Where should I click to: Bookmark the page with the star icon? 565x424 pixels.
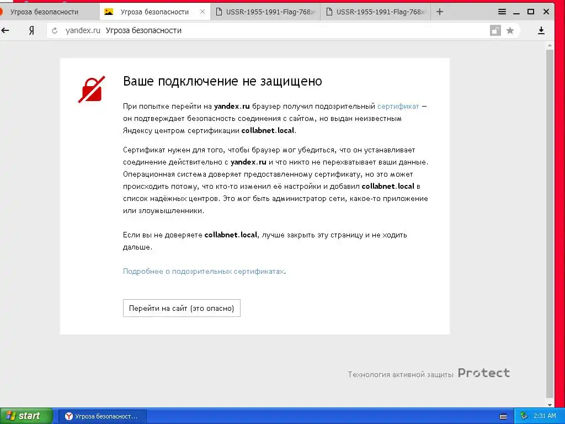[510, 31]
